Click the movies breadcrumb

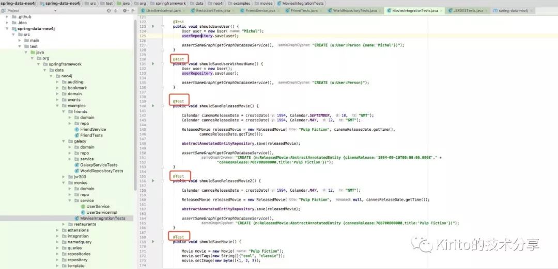263,3
